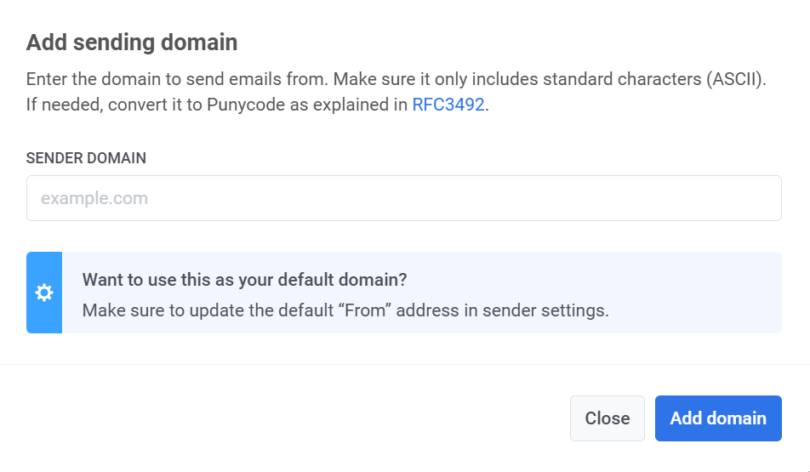Click the gear icon in the info banner
Screen dimensions: 810x472
[44, 293]
